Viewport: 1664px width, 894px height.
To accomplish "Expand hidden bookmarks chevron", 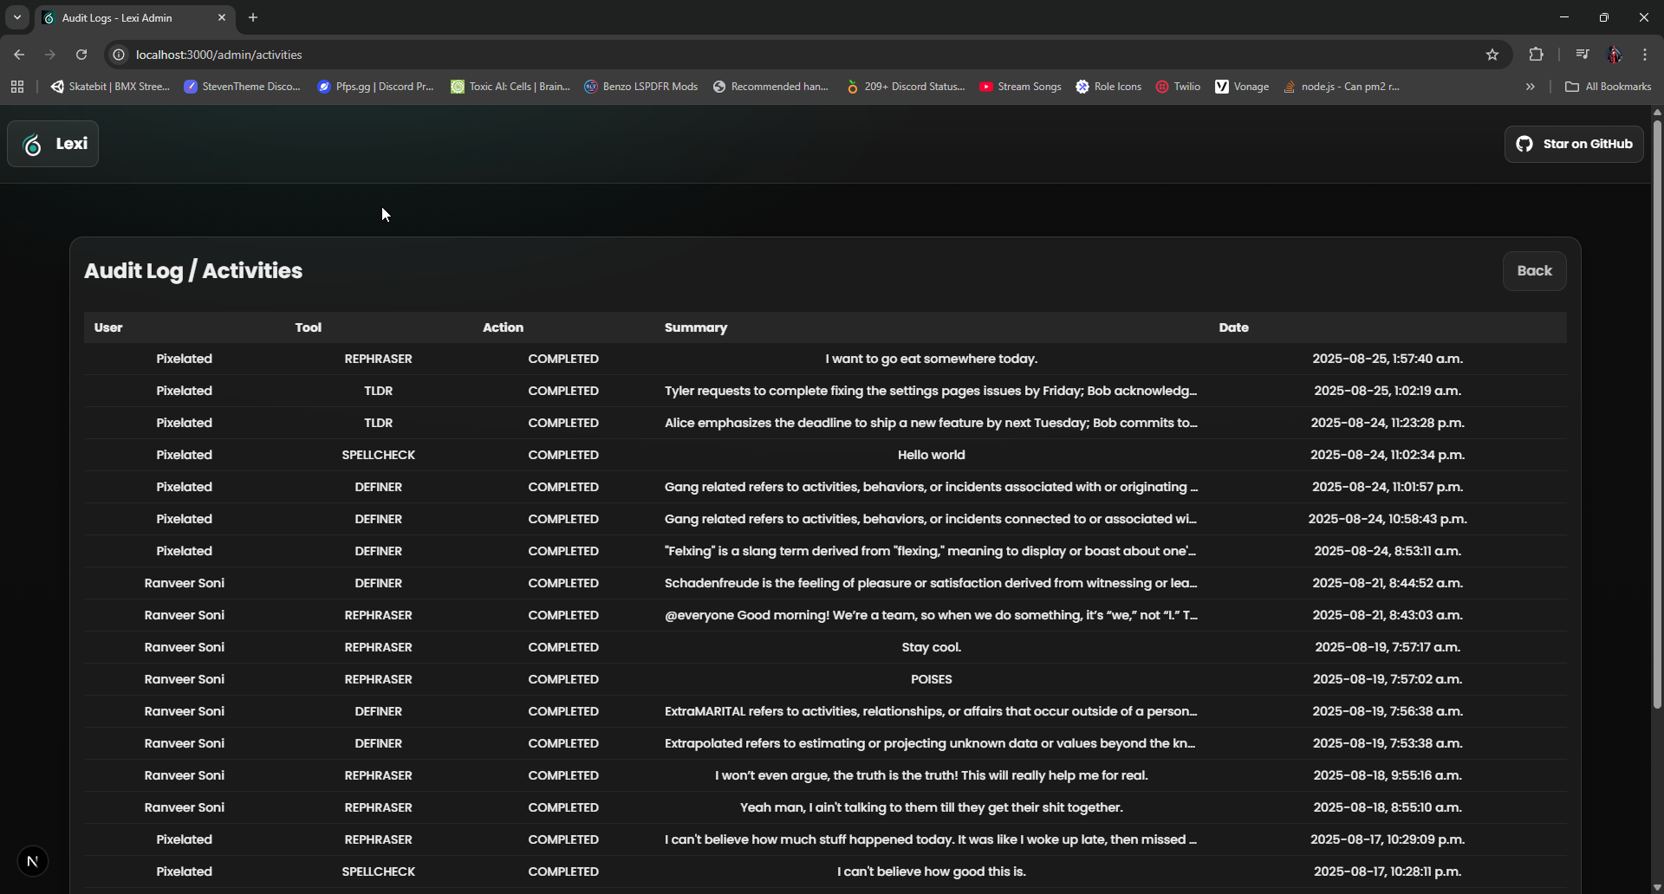I will (x=1531, y=87).
